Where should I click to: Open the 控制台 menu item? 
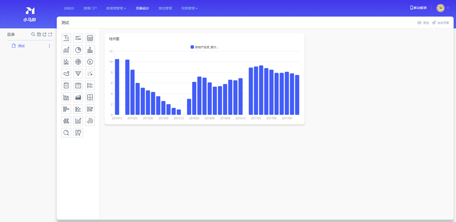[69, 8]
